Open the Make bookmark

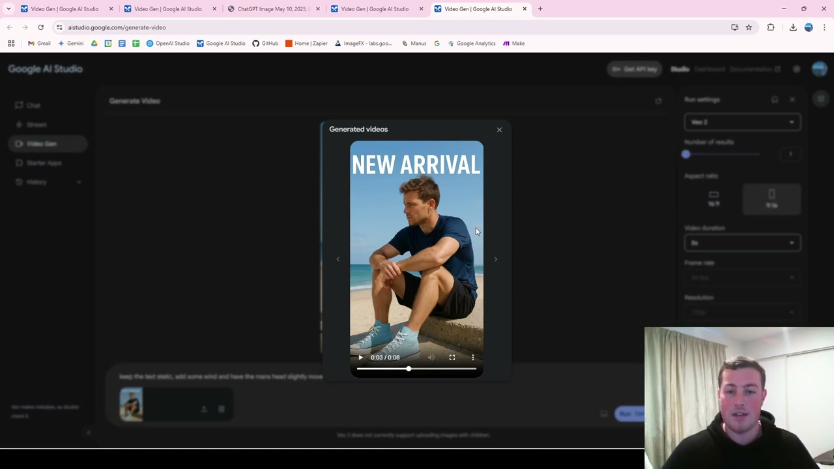514,44
